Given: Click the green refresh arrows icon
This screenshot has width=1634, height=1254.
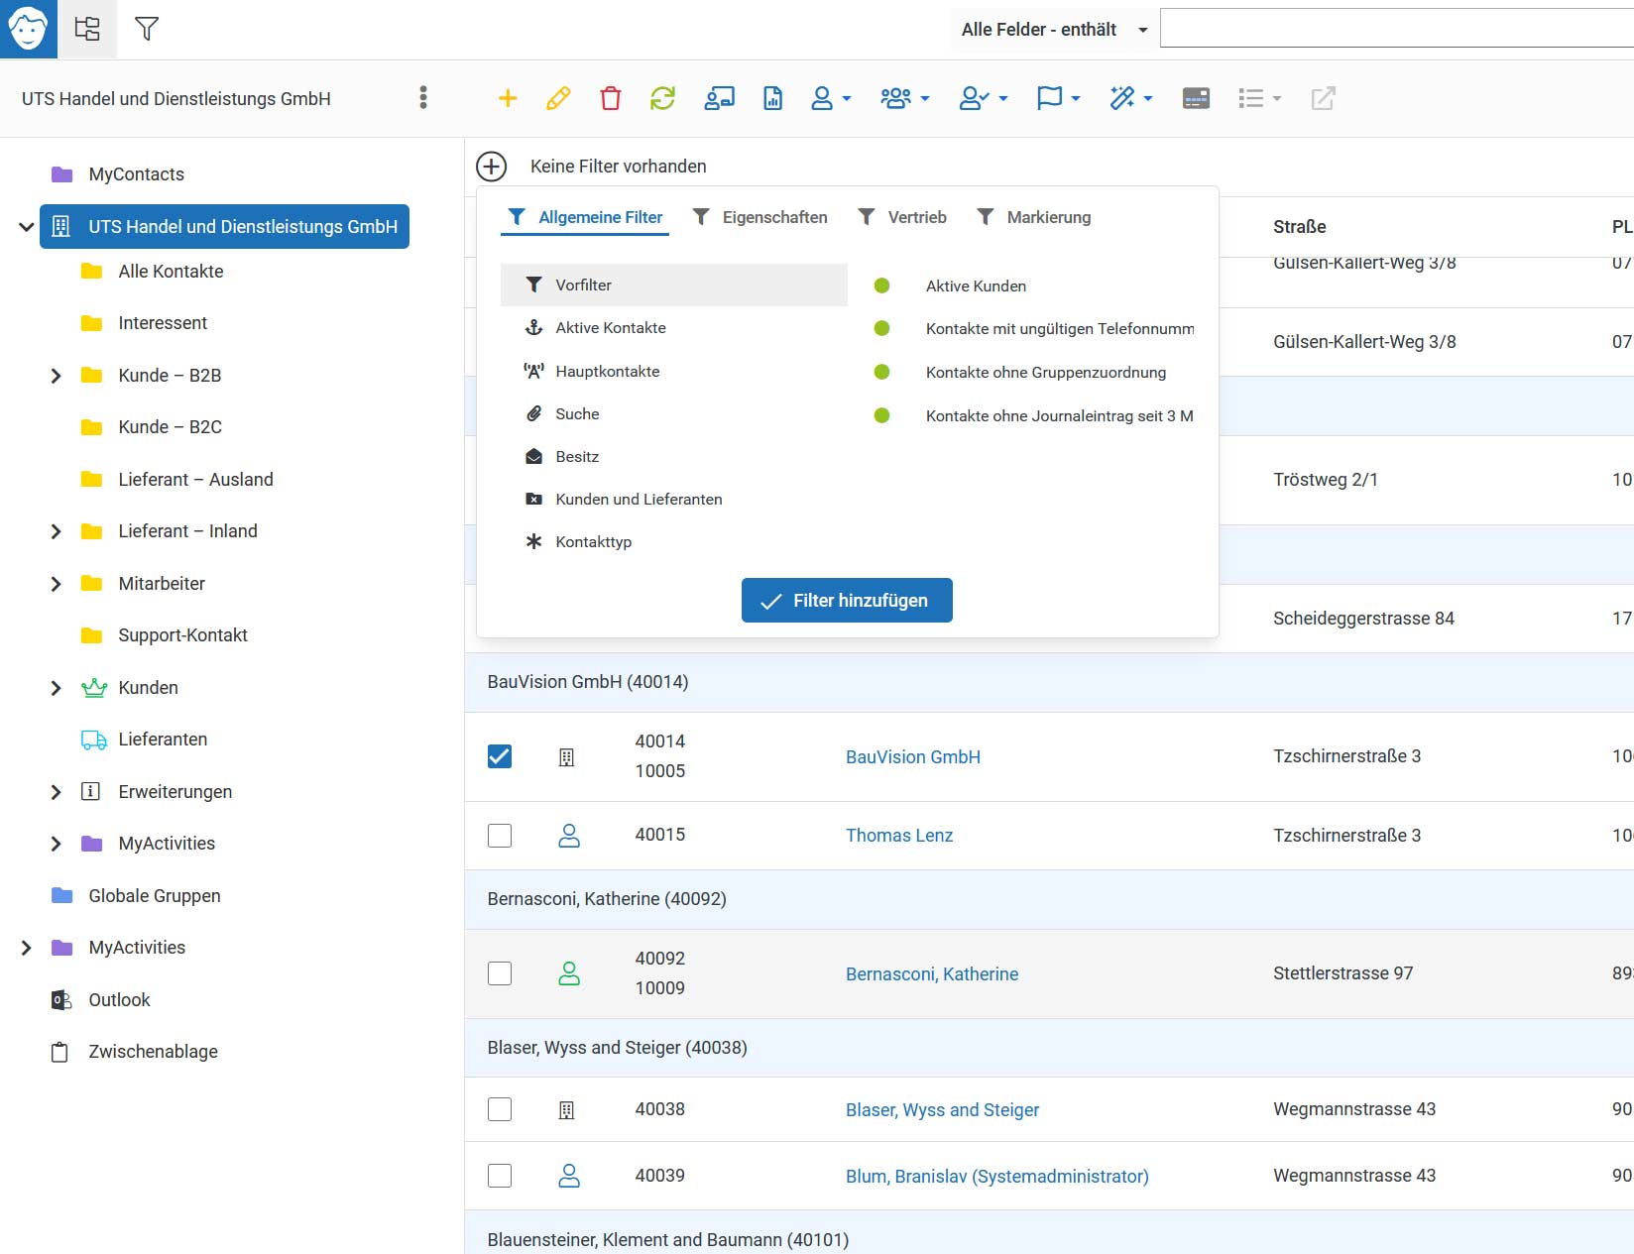Looking at the screenshot, I should (x=662, y=98).
